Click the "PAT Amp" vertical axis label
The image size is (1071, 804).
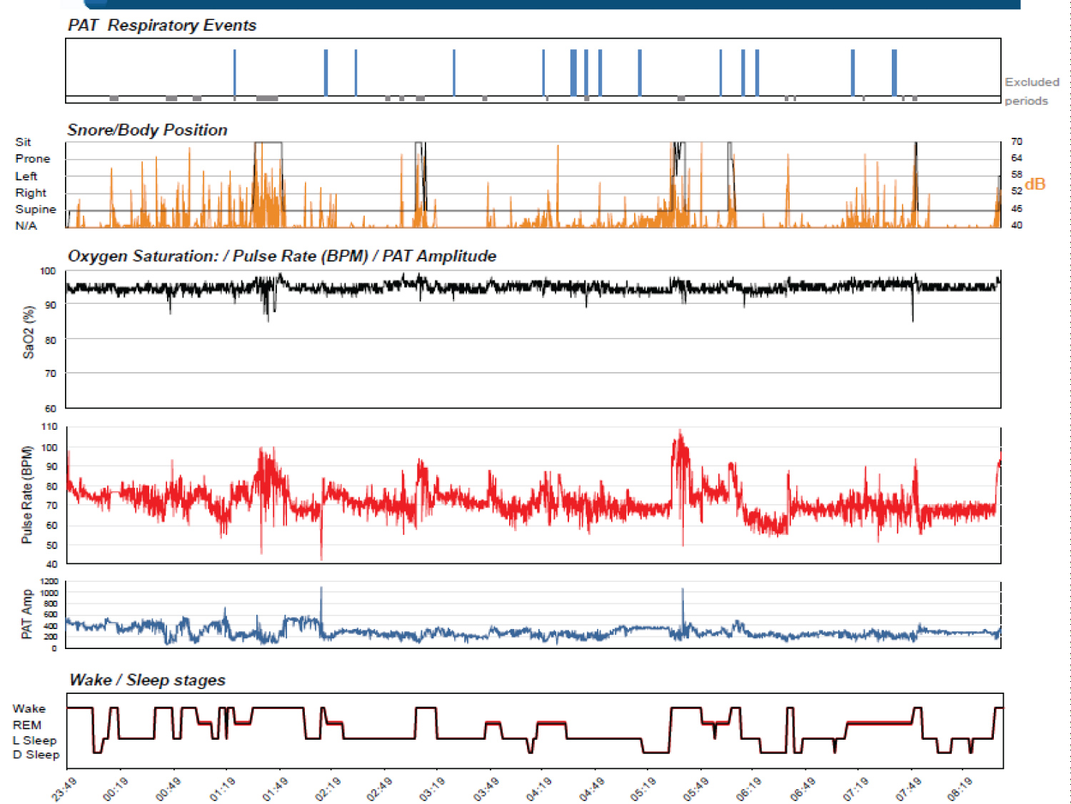(x=27, y=614)
